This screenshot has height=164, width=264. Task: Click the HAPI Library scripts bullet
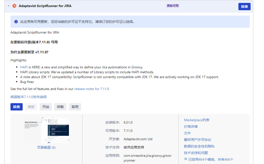pyautogui.click(x=87, y=72)
